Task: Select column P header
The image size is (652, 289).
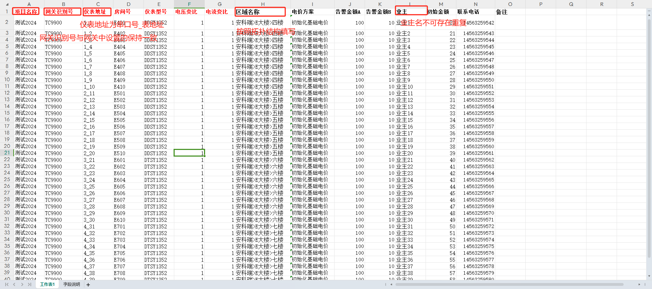Action: coord(541,4)
